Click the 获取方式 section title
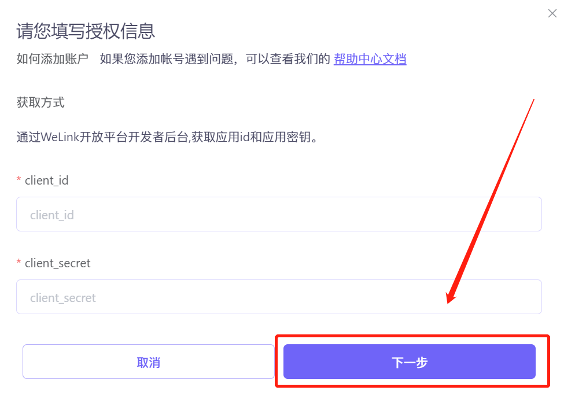Viewport: 575px width, 394px height. tap(40, 102)
